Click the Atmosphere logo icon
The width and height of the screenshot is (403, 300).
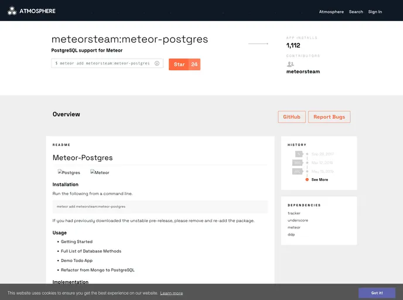(12, 11)
